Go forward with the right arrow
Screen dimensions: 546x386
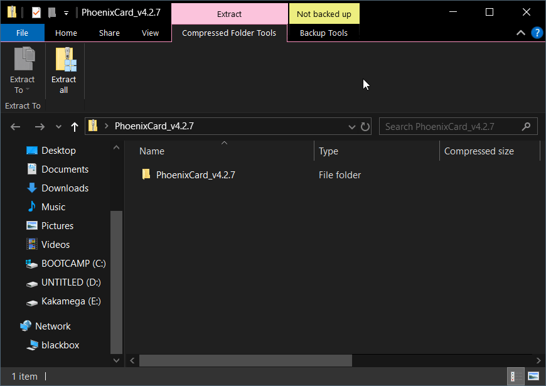tap(40, 127)
